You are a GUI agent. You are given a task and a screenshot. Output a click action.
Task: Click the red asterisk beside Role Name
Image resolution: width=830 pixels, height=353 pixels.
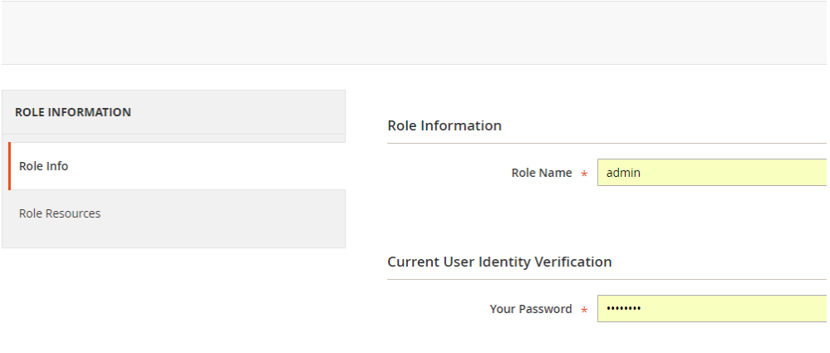(x=584, y=174)
